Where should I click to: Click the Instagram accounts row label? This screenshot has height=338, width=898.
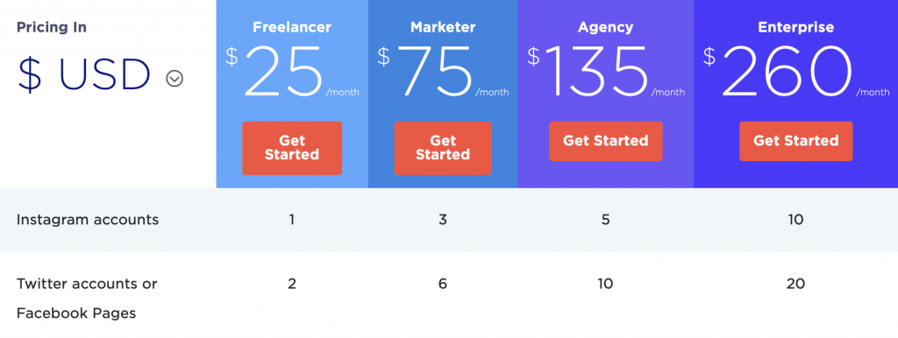click(88, 220)
